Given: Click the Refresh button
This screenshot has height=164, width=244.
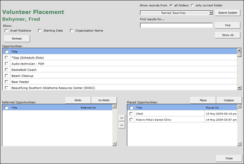Looking at the screenshot, I should click(17, 39).
